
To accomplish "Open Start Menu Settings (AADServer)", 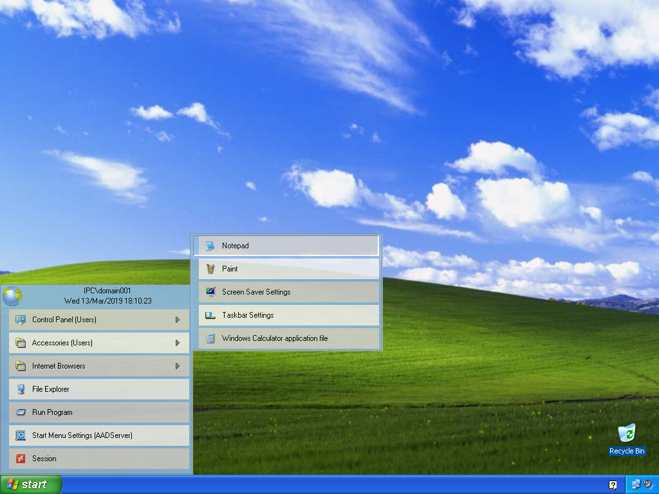I will click(82, 435).
